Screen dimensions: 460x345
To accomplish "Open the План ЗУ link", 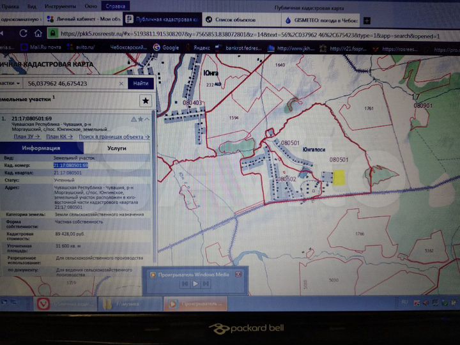I will coord(27,136).
